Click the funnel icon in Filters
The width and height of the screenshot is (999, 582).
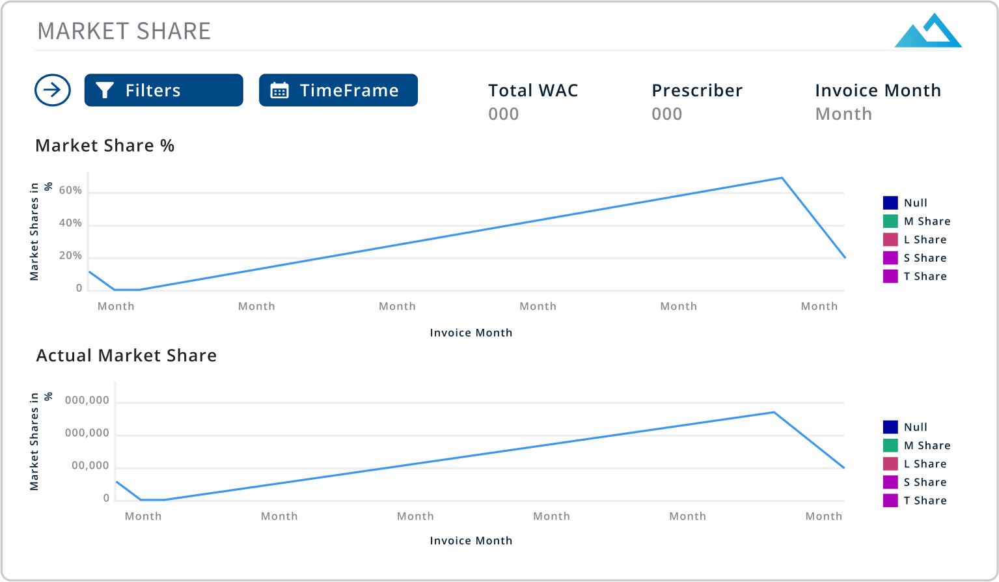105,90
